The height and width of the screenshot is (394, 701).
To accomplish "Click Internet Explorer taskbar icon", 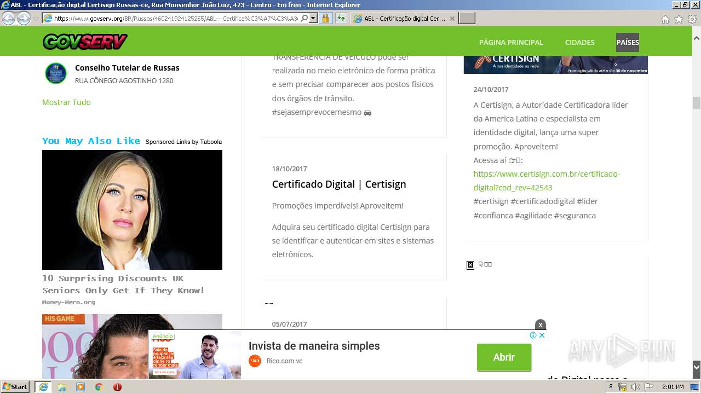I will [x=43, y=387].
